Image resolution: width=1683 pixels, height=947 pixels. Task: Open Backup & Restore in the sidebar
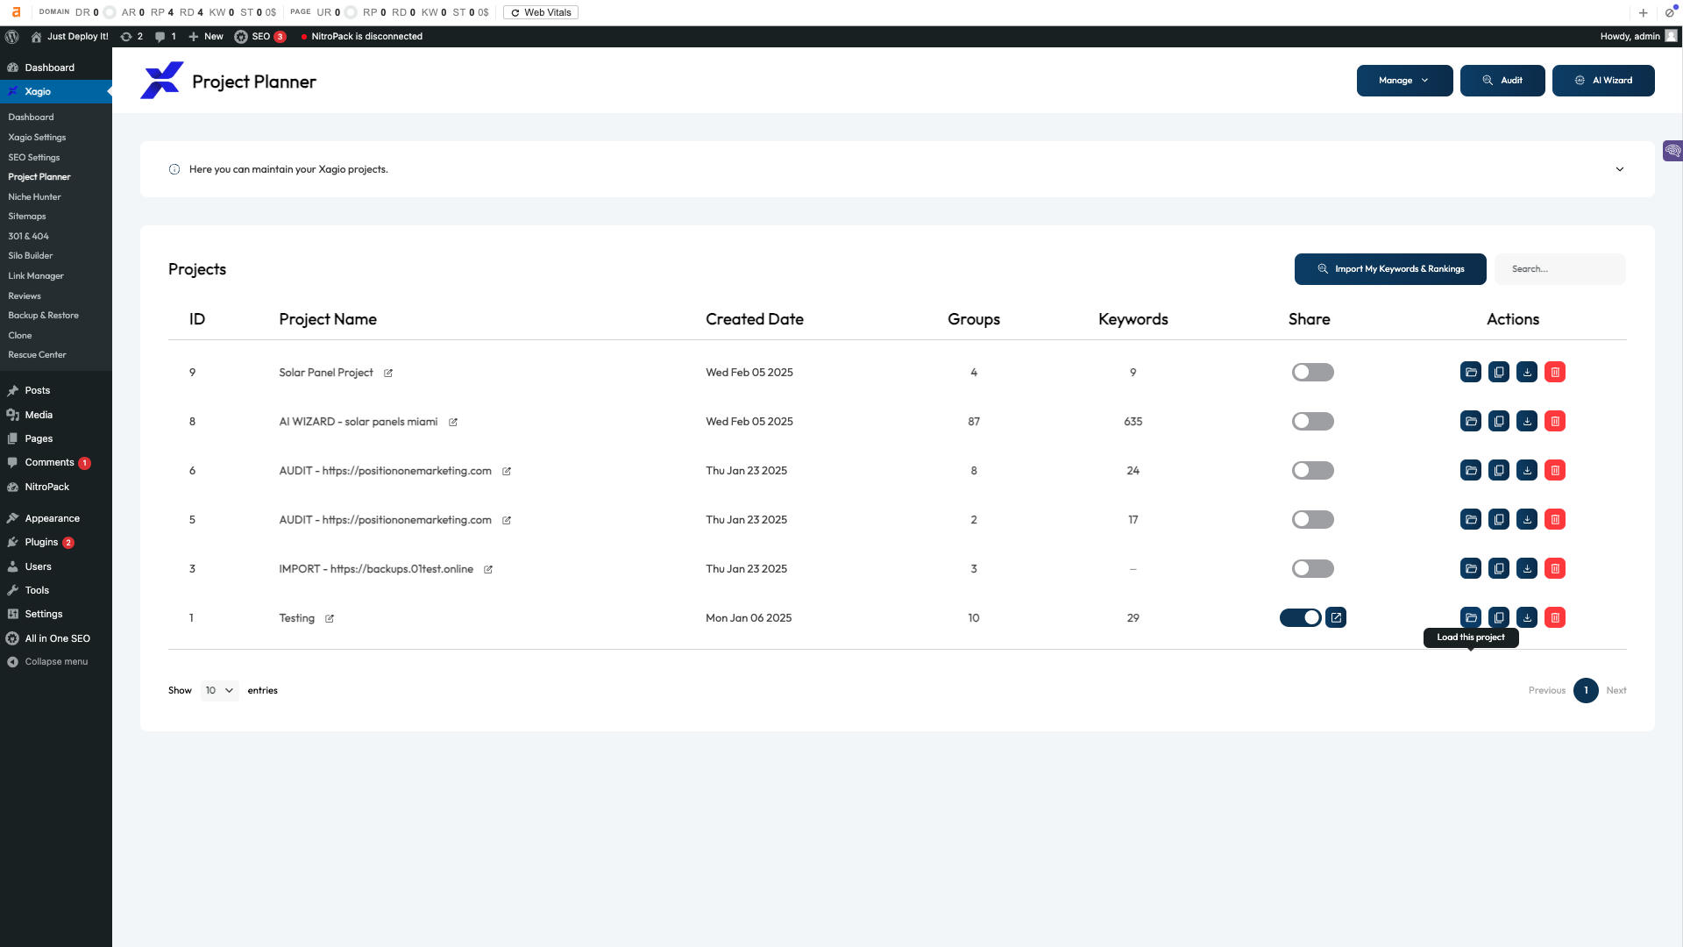tap(43, 316)
